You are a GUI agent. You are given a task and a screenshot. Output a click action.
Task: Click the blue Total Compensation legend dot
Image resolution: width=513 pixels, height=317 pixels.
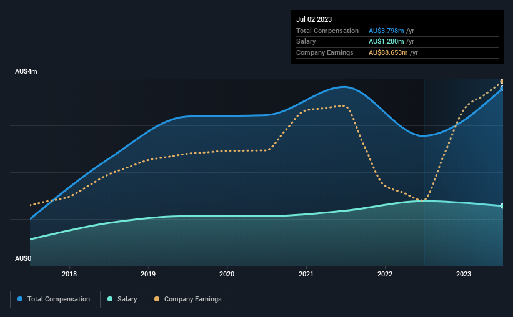20,299
